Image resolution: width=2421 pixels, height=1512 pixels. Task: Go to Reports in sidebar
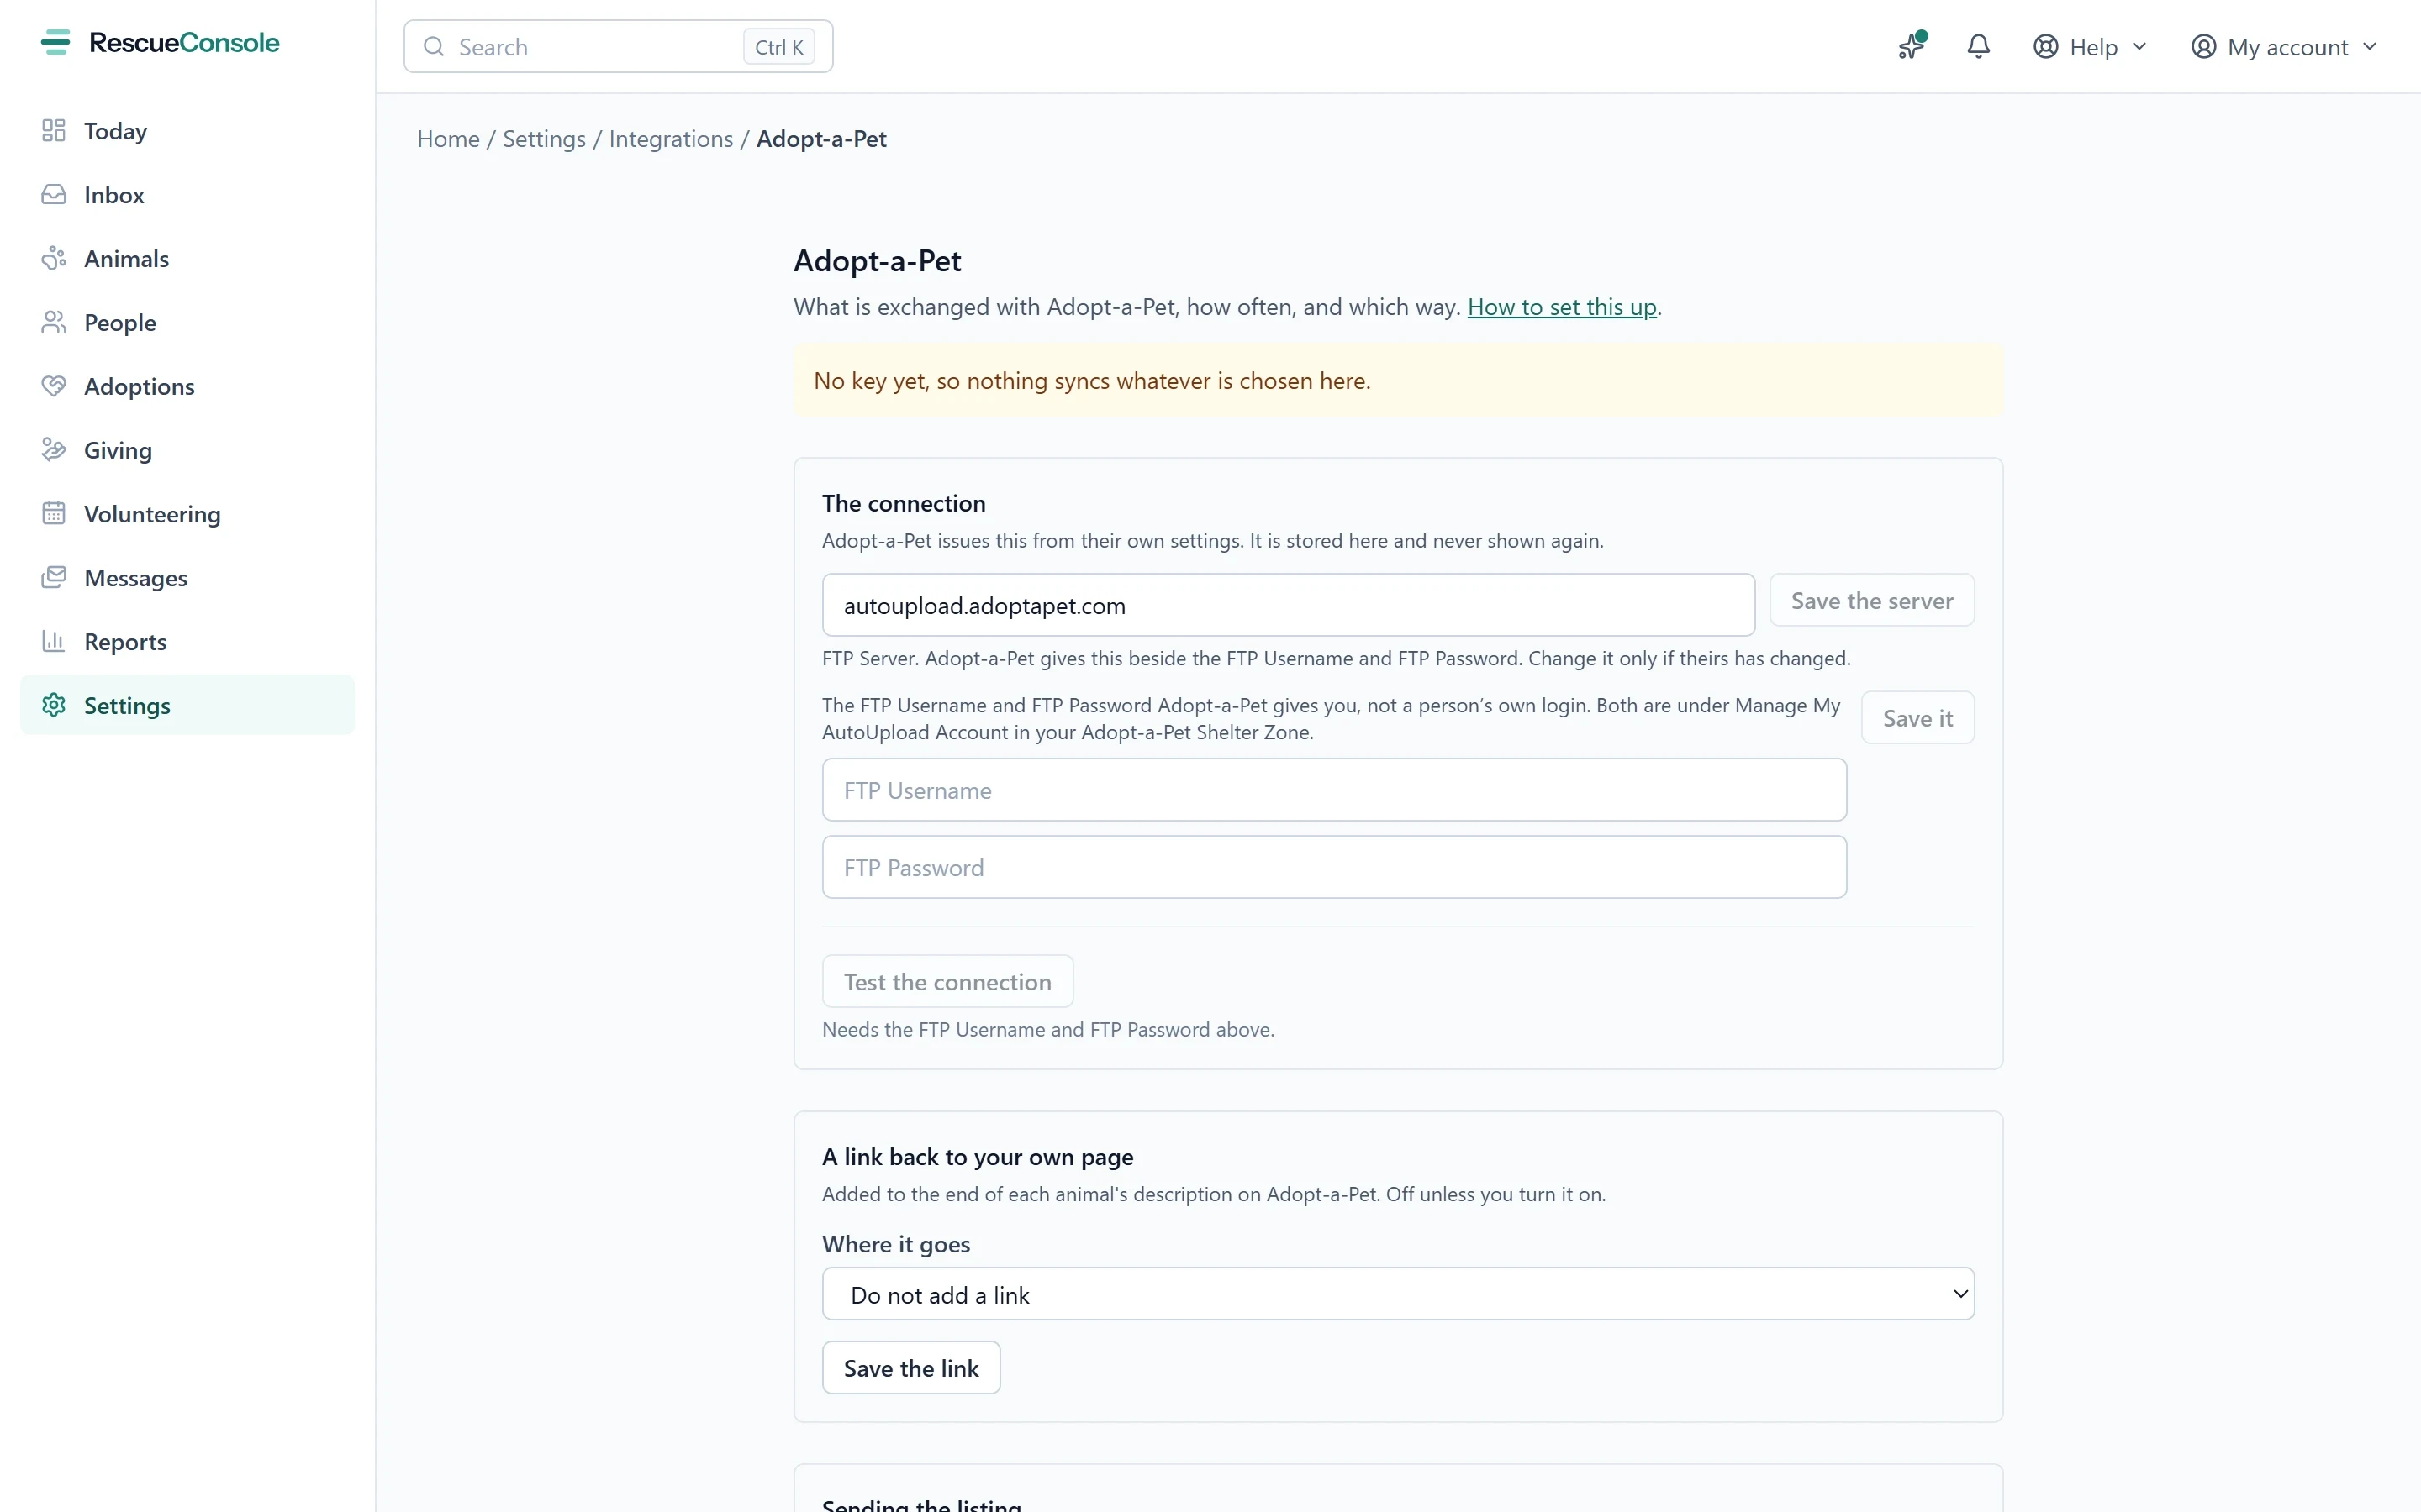point(187,642)
